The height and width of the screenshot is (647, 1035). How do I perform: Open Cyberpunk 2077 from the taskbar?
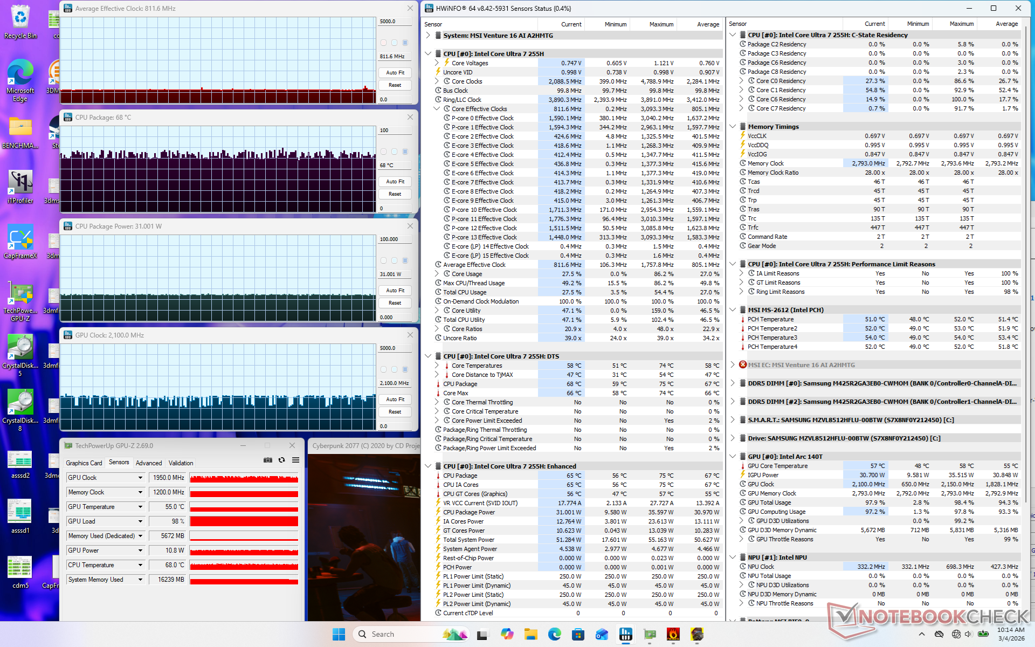pyautogui.click(x=697, y=634)
